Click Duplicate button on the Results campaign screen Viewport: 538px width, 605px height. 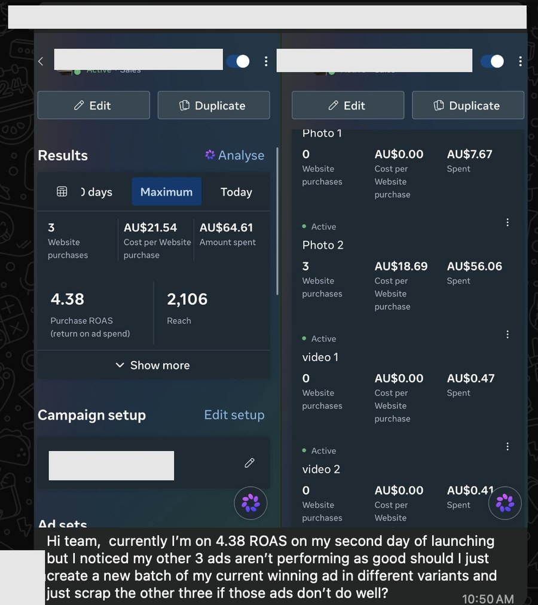pos(214,105)
